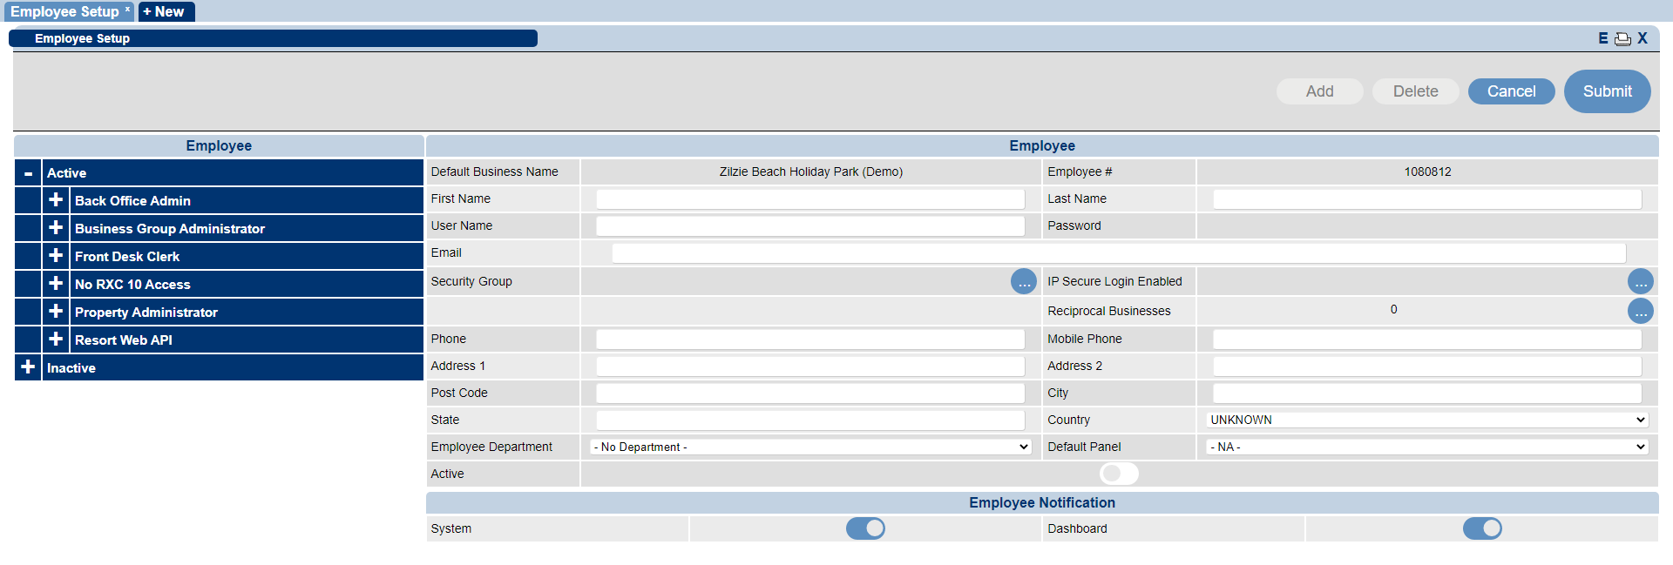Screen dimensions: 1673x565
Task: Focus the City input field
Action: 1426,393
